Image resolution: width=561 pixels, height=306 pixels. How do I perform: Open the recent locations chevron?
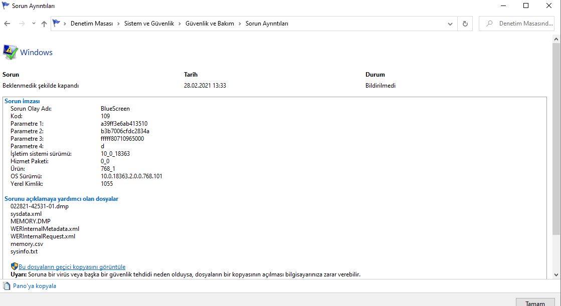point(34,24)
